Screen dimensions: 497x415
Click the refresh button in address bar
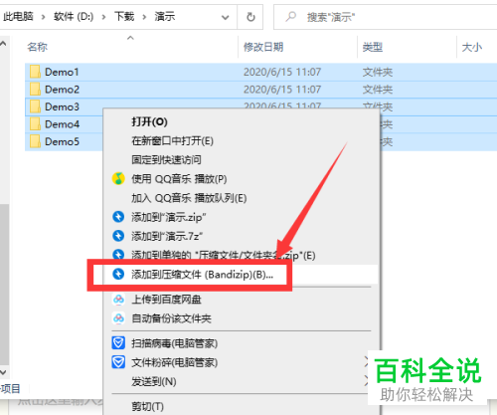click(x=250, y=17)
